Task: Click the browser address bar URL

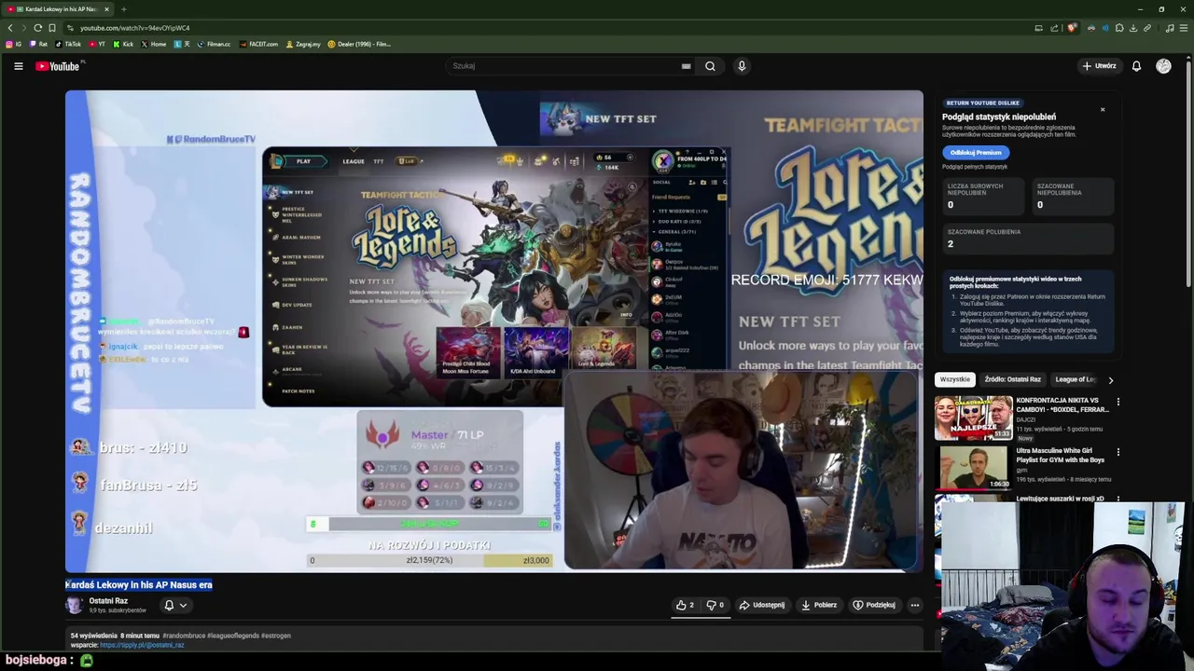Action: [x=134, y=28]
